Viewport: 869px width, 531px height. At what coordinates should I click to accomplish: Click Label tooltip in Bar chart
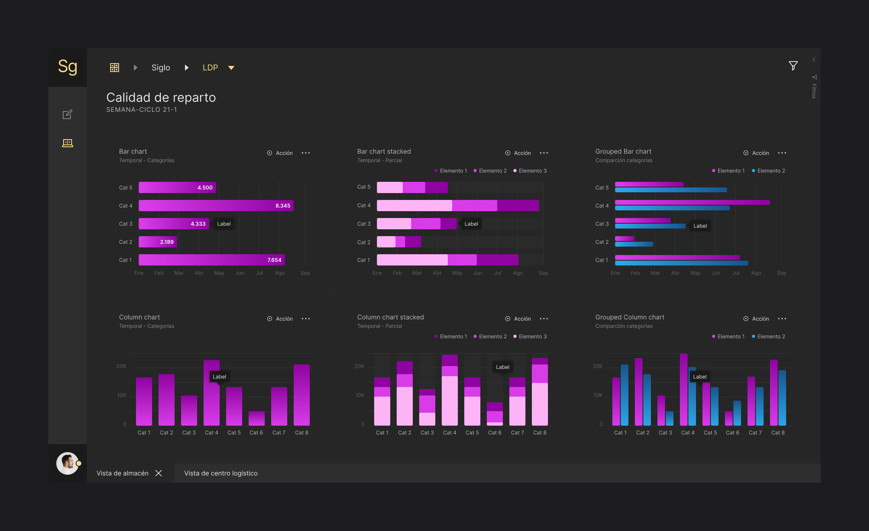[x=224, y=224]
